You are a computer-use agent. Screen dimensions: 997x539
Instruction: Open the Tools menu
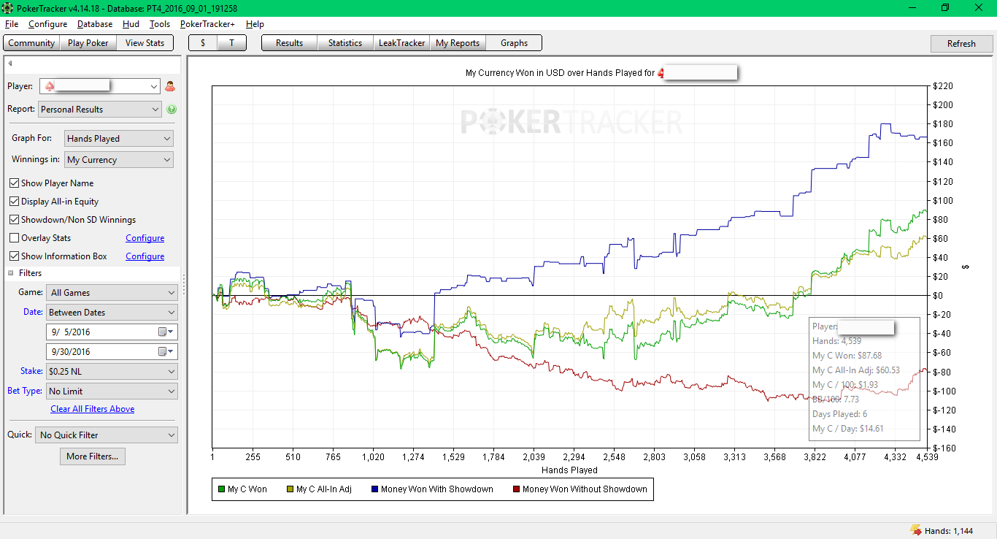[x=160, y=24]
